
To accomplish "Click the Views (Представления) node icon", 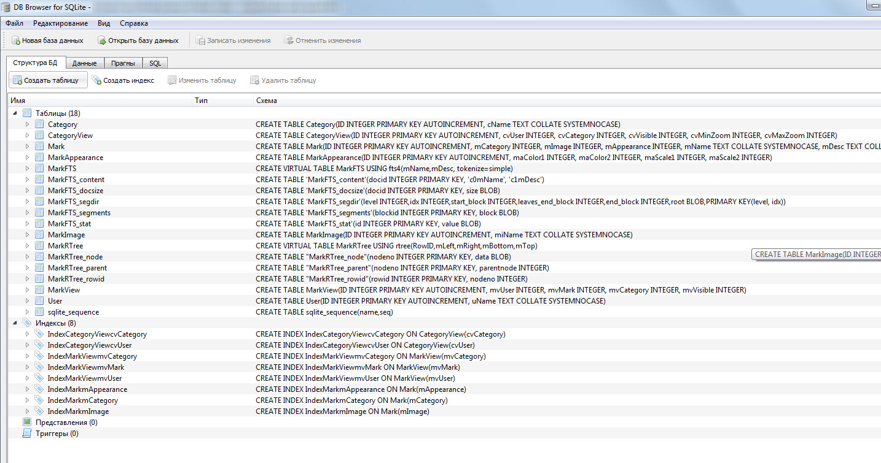I will [x=27, y=423].
